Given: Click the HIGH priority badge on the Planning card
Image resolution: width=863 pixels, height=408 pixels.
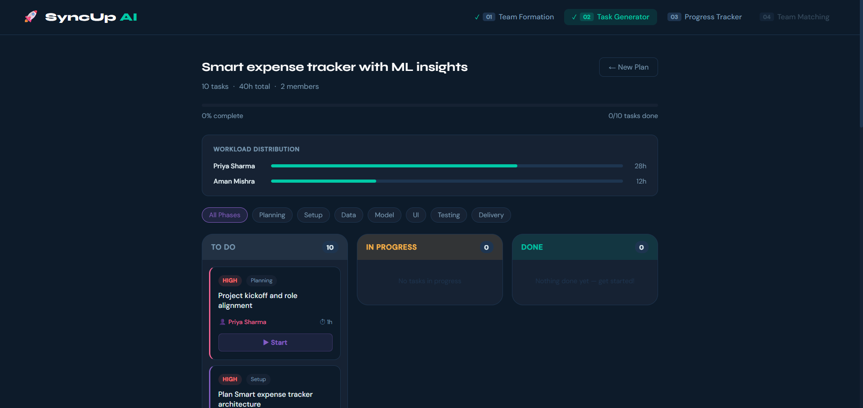Looking at the screenshot, I should (x=230, y=281).
